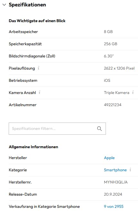Click the Release-Datum value 20.9.2024
This screenshot has height=213, width=138.
point(113,194)
